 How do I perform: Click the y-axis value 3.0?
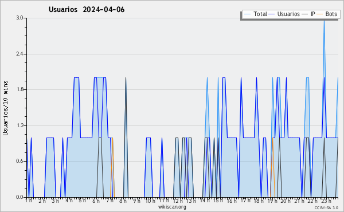(x=19, y=18)
